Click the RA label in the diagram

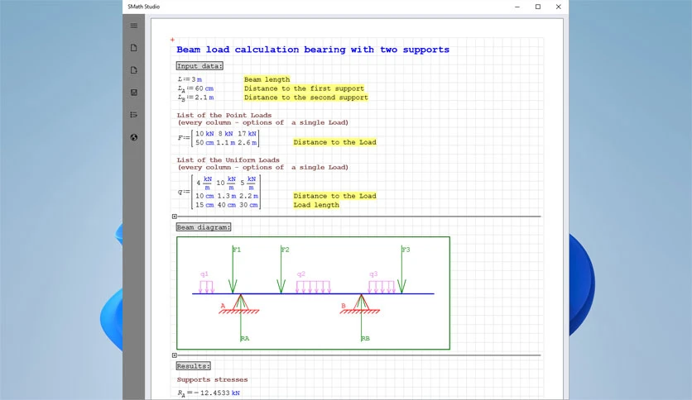pos(245,338)
